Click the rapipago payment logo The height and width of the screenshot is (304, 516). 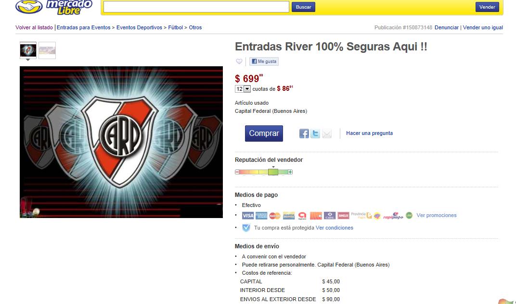click(393, 216)
